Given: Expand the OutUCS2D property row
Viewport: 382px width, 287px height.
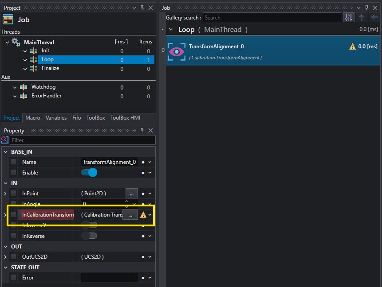Looking at the screenshot, I should pos(5,257).
